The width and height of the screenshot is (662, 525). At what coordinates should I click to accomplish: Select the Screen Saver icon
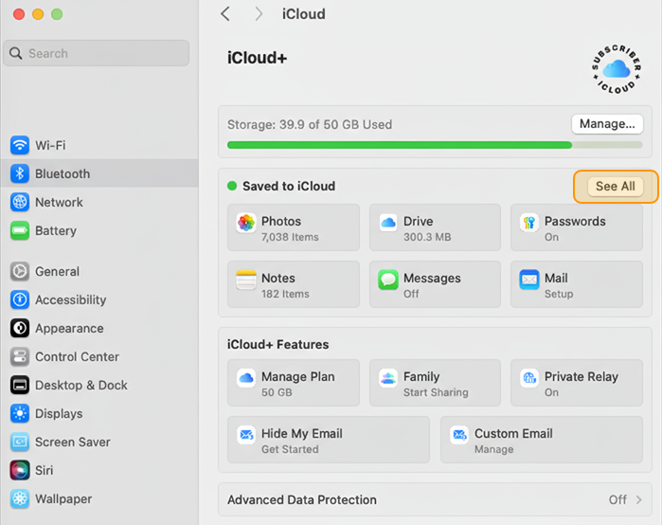click(x=20, y=442)
